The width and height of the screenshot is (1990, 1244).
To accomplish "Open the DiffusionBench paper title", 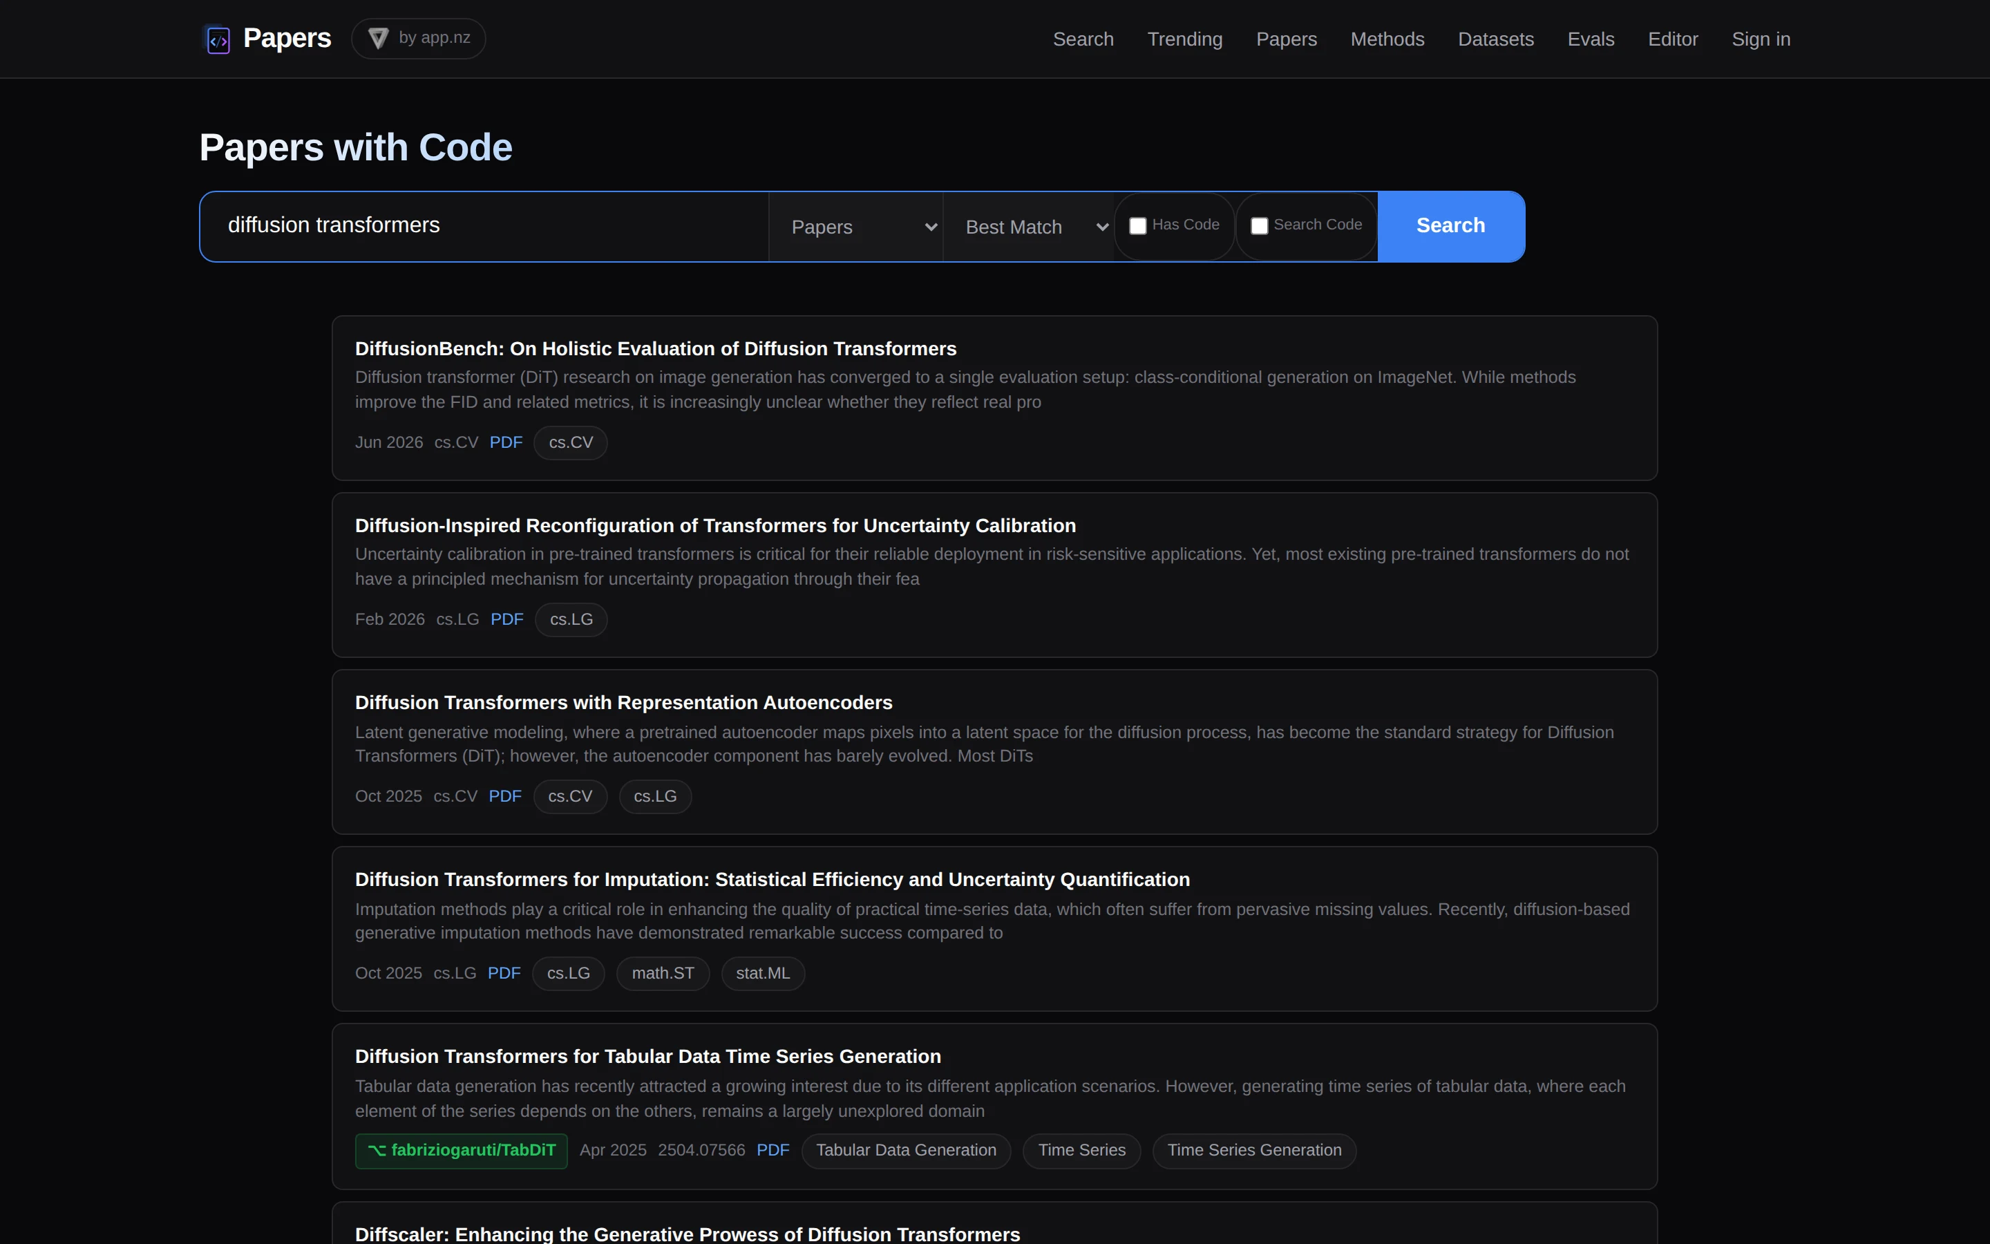I will (x=655, y=349).
